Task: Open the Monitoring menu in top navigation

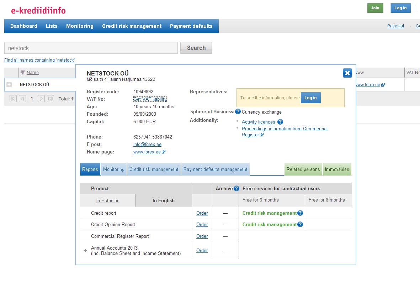Action: (x=80, y=26)
